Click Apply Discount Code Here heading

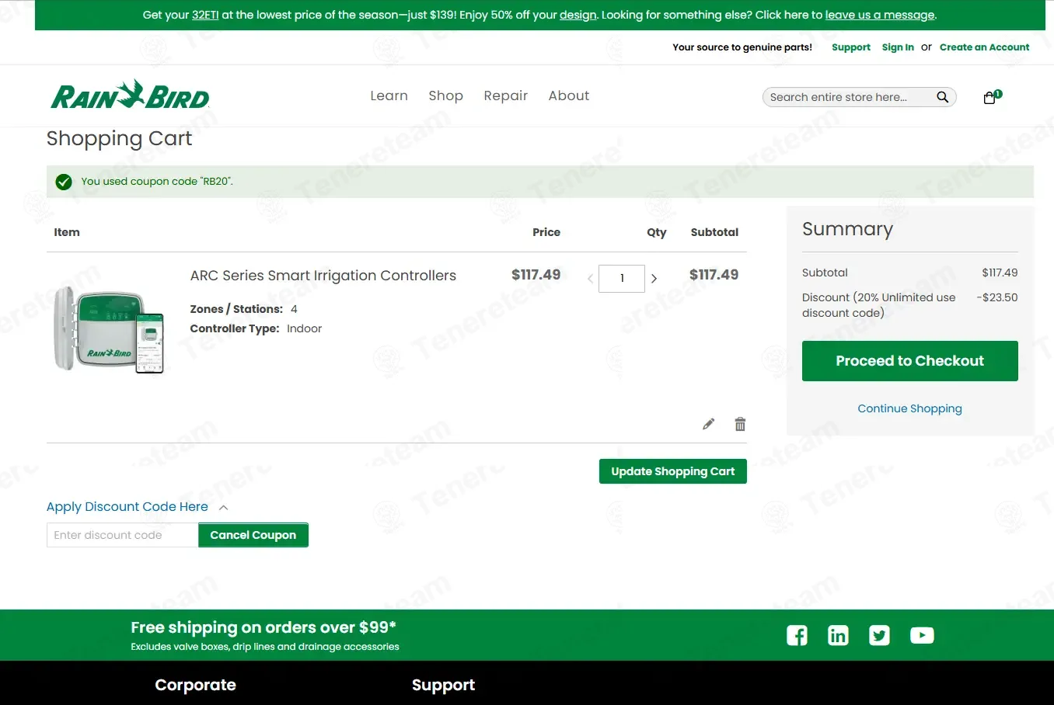[x=127, y=507]
